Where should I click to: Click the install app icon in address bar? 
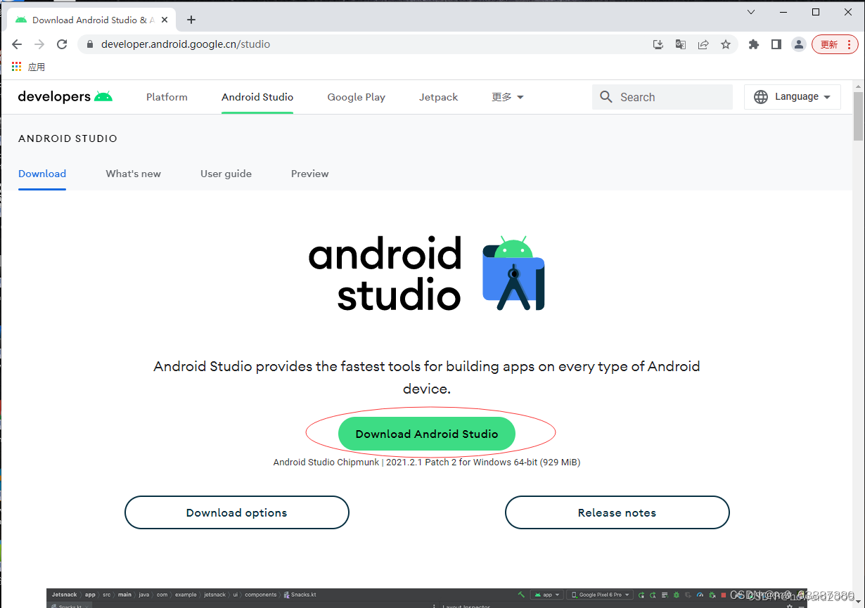(658, 44)
